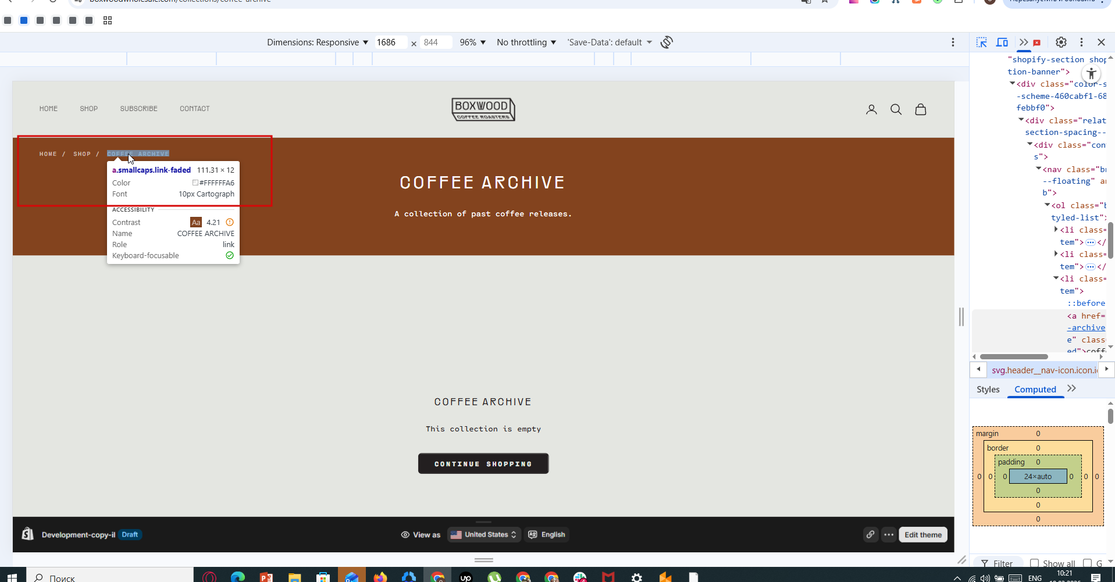Image resolution: width=1115 pixels, height=582 pixels.
Task: Tick the Show all checkbox
Action: click(x=1034, y=563)
